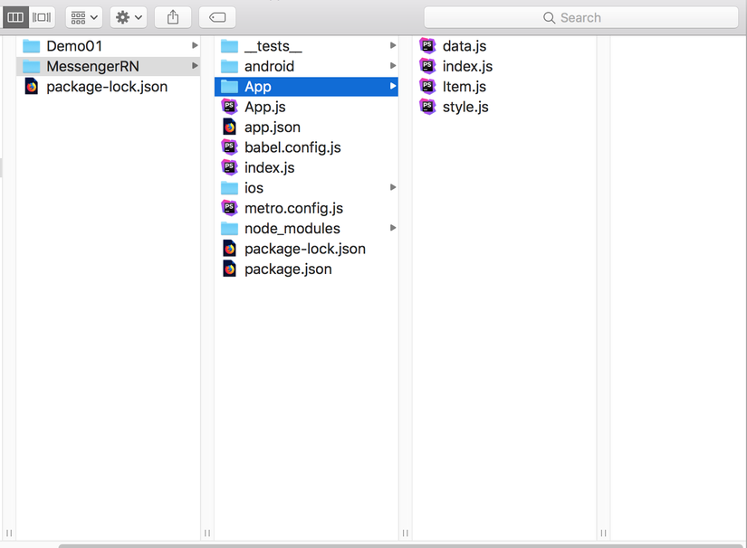
Task: Click the npm icon beside package.json
Action: pos(229,269)
